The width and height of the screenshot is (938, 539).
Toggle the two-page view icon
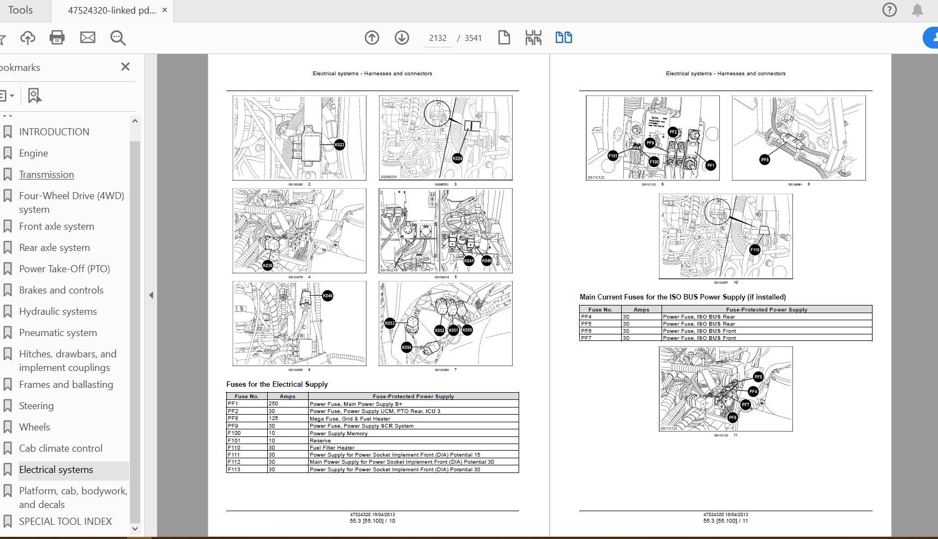[563, 38]
